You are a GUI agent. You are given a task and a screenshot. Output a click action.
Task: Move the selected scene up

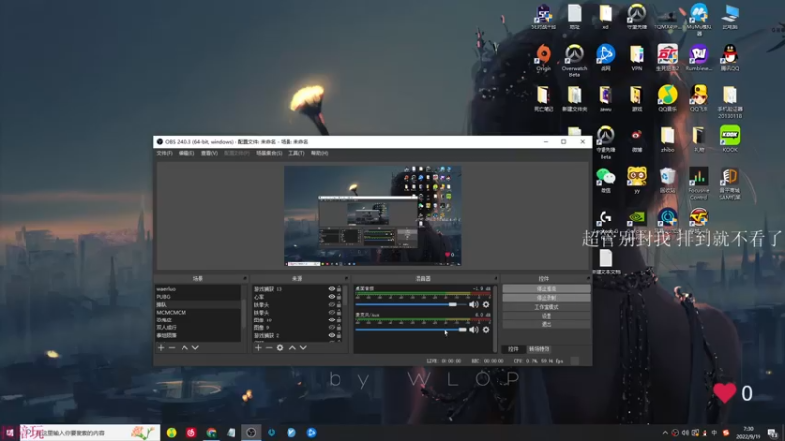click(x=184, y=347)
